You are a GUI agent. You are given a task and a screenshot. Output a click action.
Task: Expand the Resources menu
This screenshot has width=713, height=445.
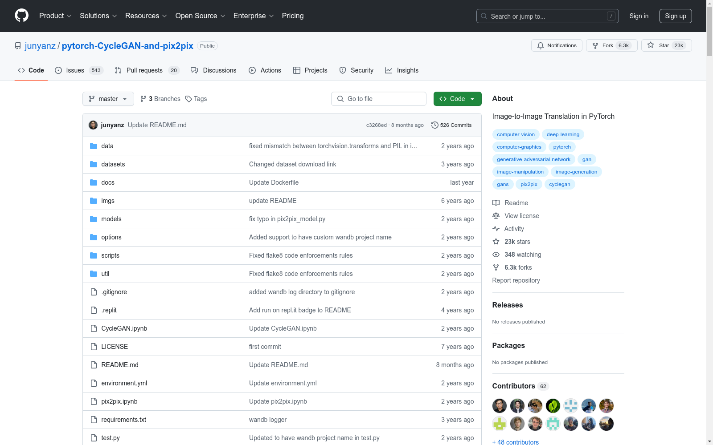[x=146, y=16]
